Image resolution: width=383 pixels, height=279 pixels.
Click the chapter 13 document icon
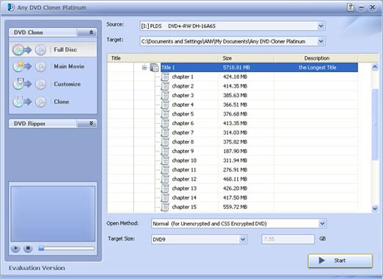[x=165, y=188]
